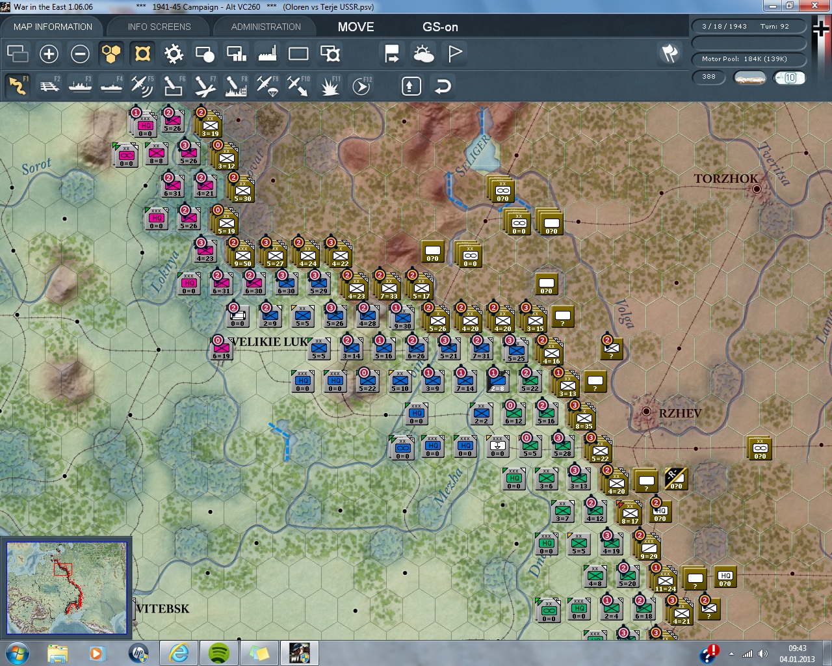Select the F6 bomb-over-box mode icon
This screenshot has width=832, height=666.
click(173, 86)
